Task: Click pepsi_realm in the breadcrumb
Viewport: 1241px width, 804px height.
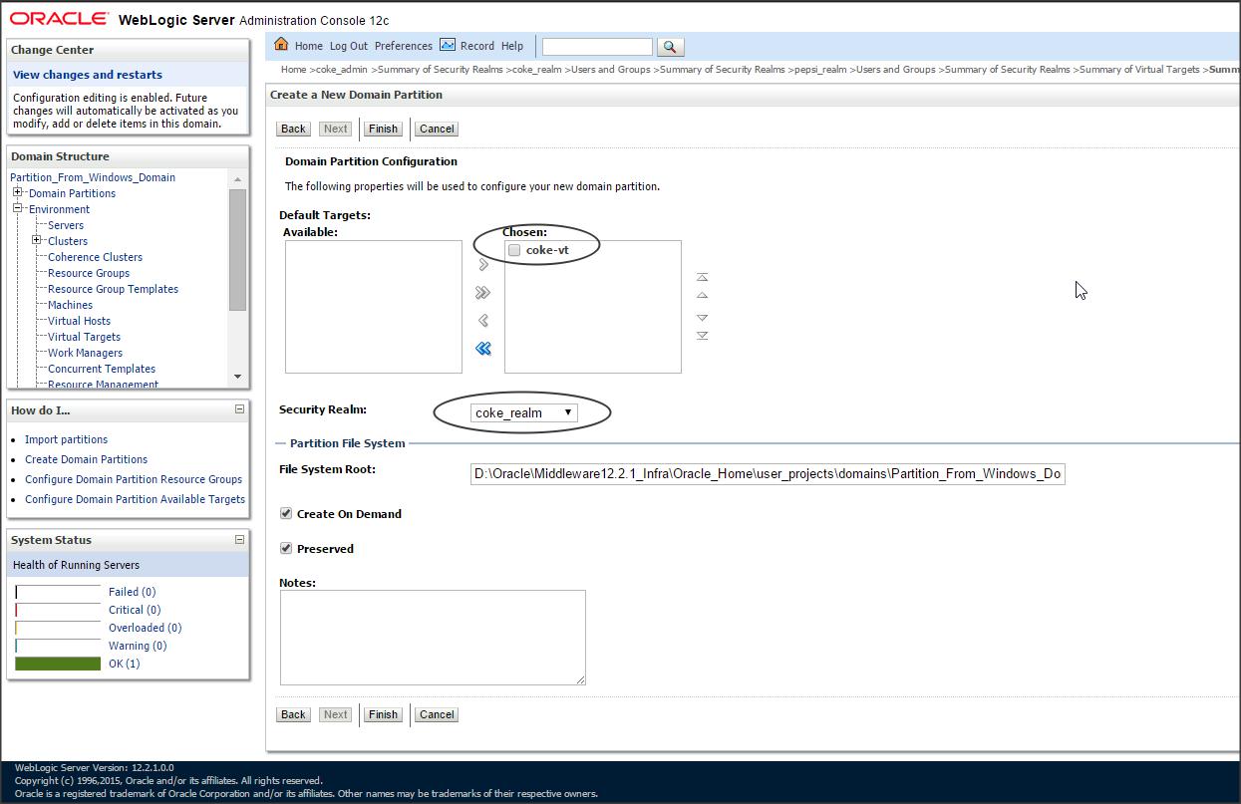Action: click(x=820, y=70)
